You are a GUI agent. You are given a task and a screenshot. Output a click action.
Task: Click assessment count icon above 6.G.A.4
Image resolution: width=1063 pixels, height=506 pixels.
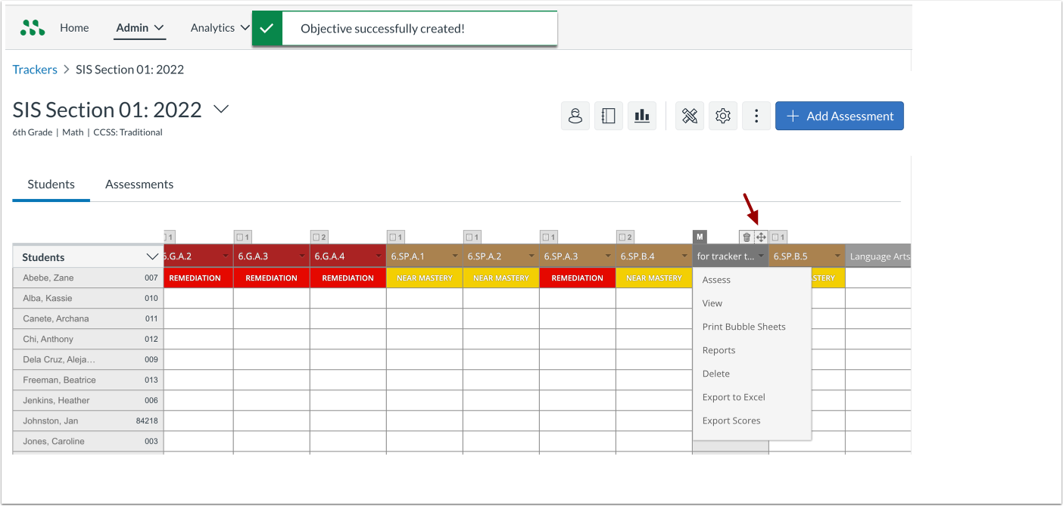[319, 237]
